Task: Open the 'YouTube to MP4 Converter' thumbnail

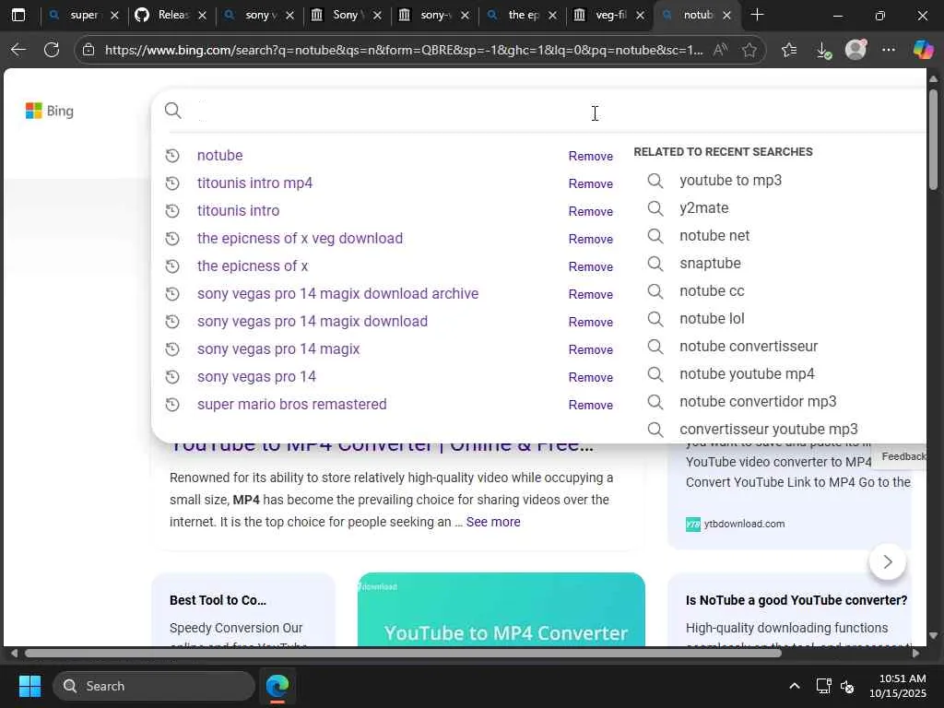Action: (x=501, y=609)
